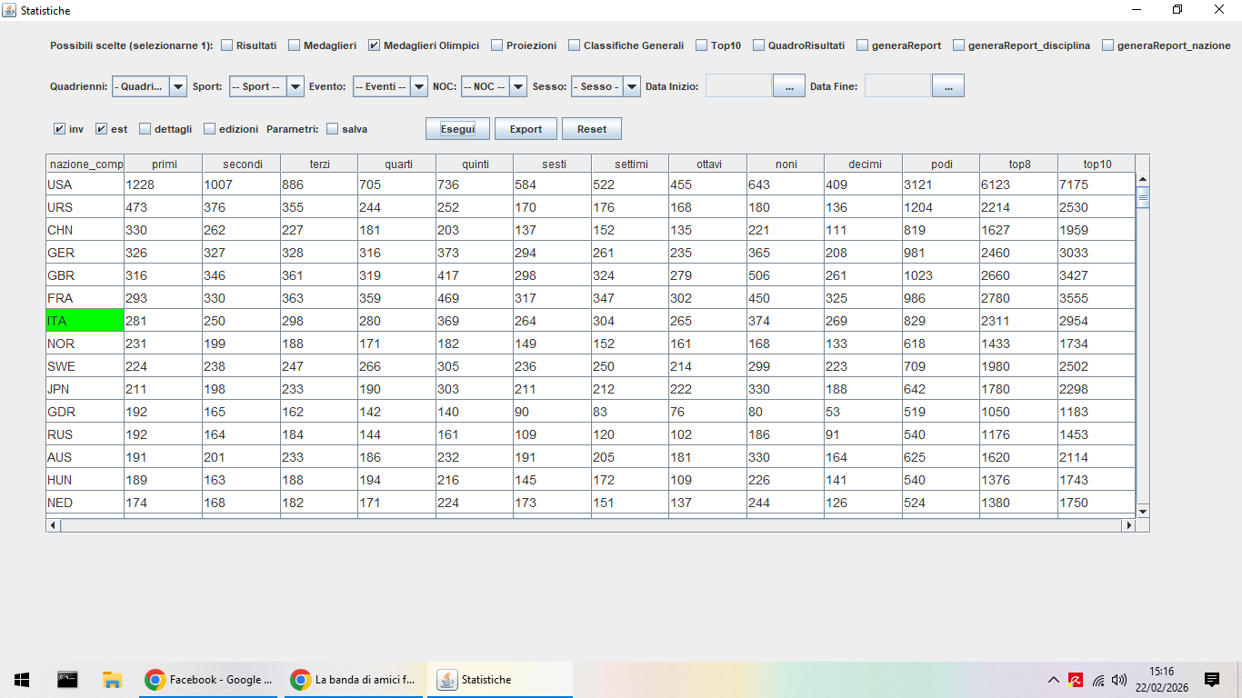
Task: Show hidden system tray icons
Action: (1054, 679)
